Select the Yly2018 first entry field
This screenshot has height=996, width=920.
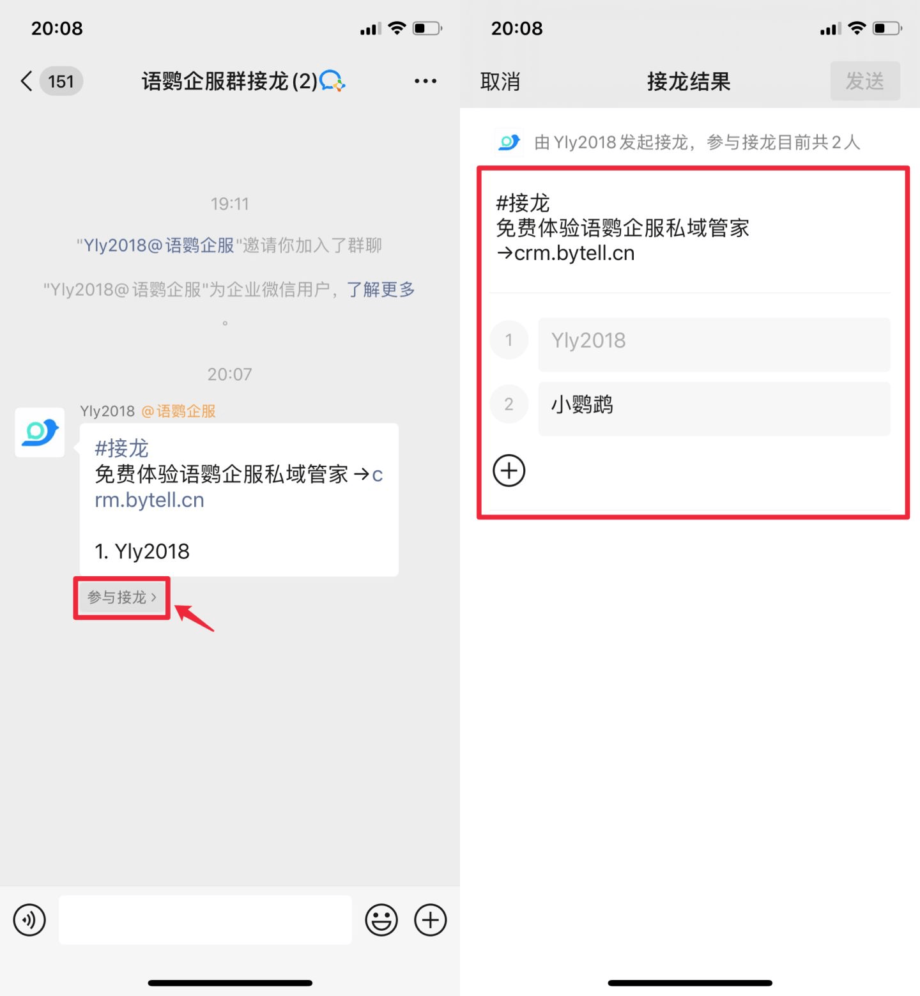[714, 345]
